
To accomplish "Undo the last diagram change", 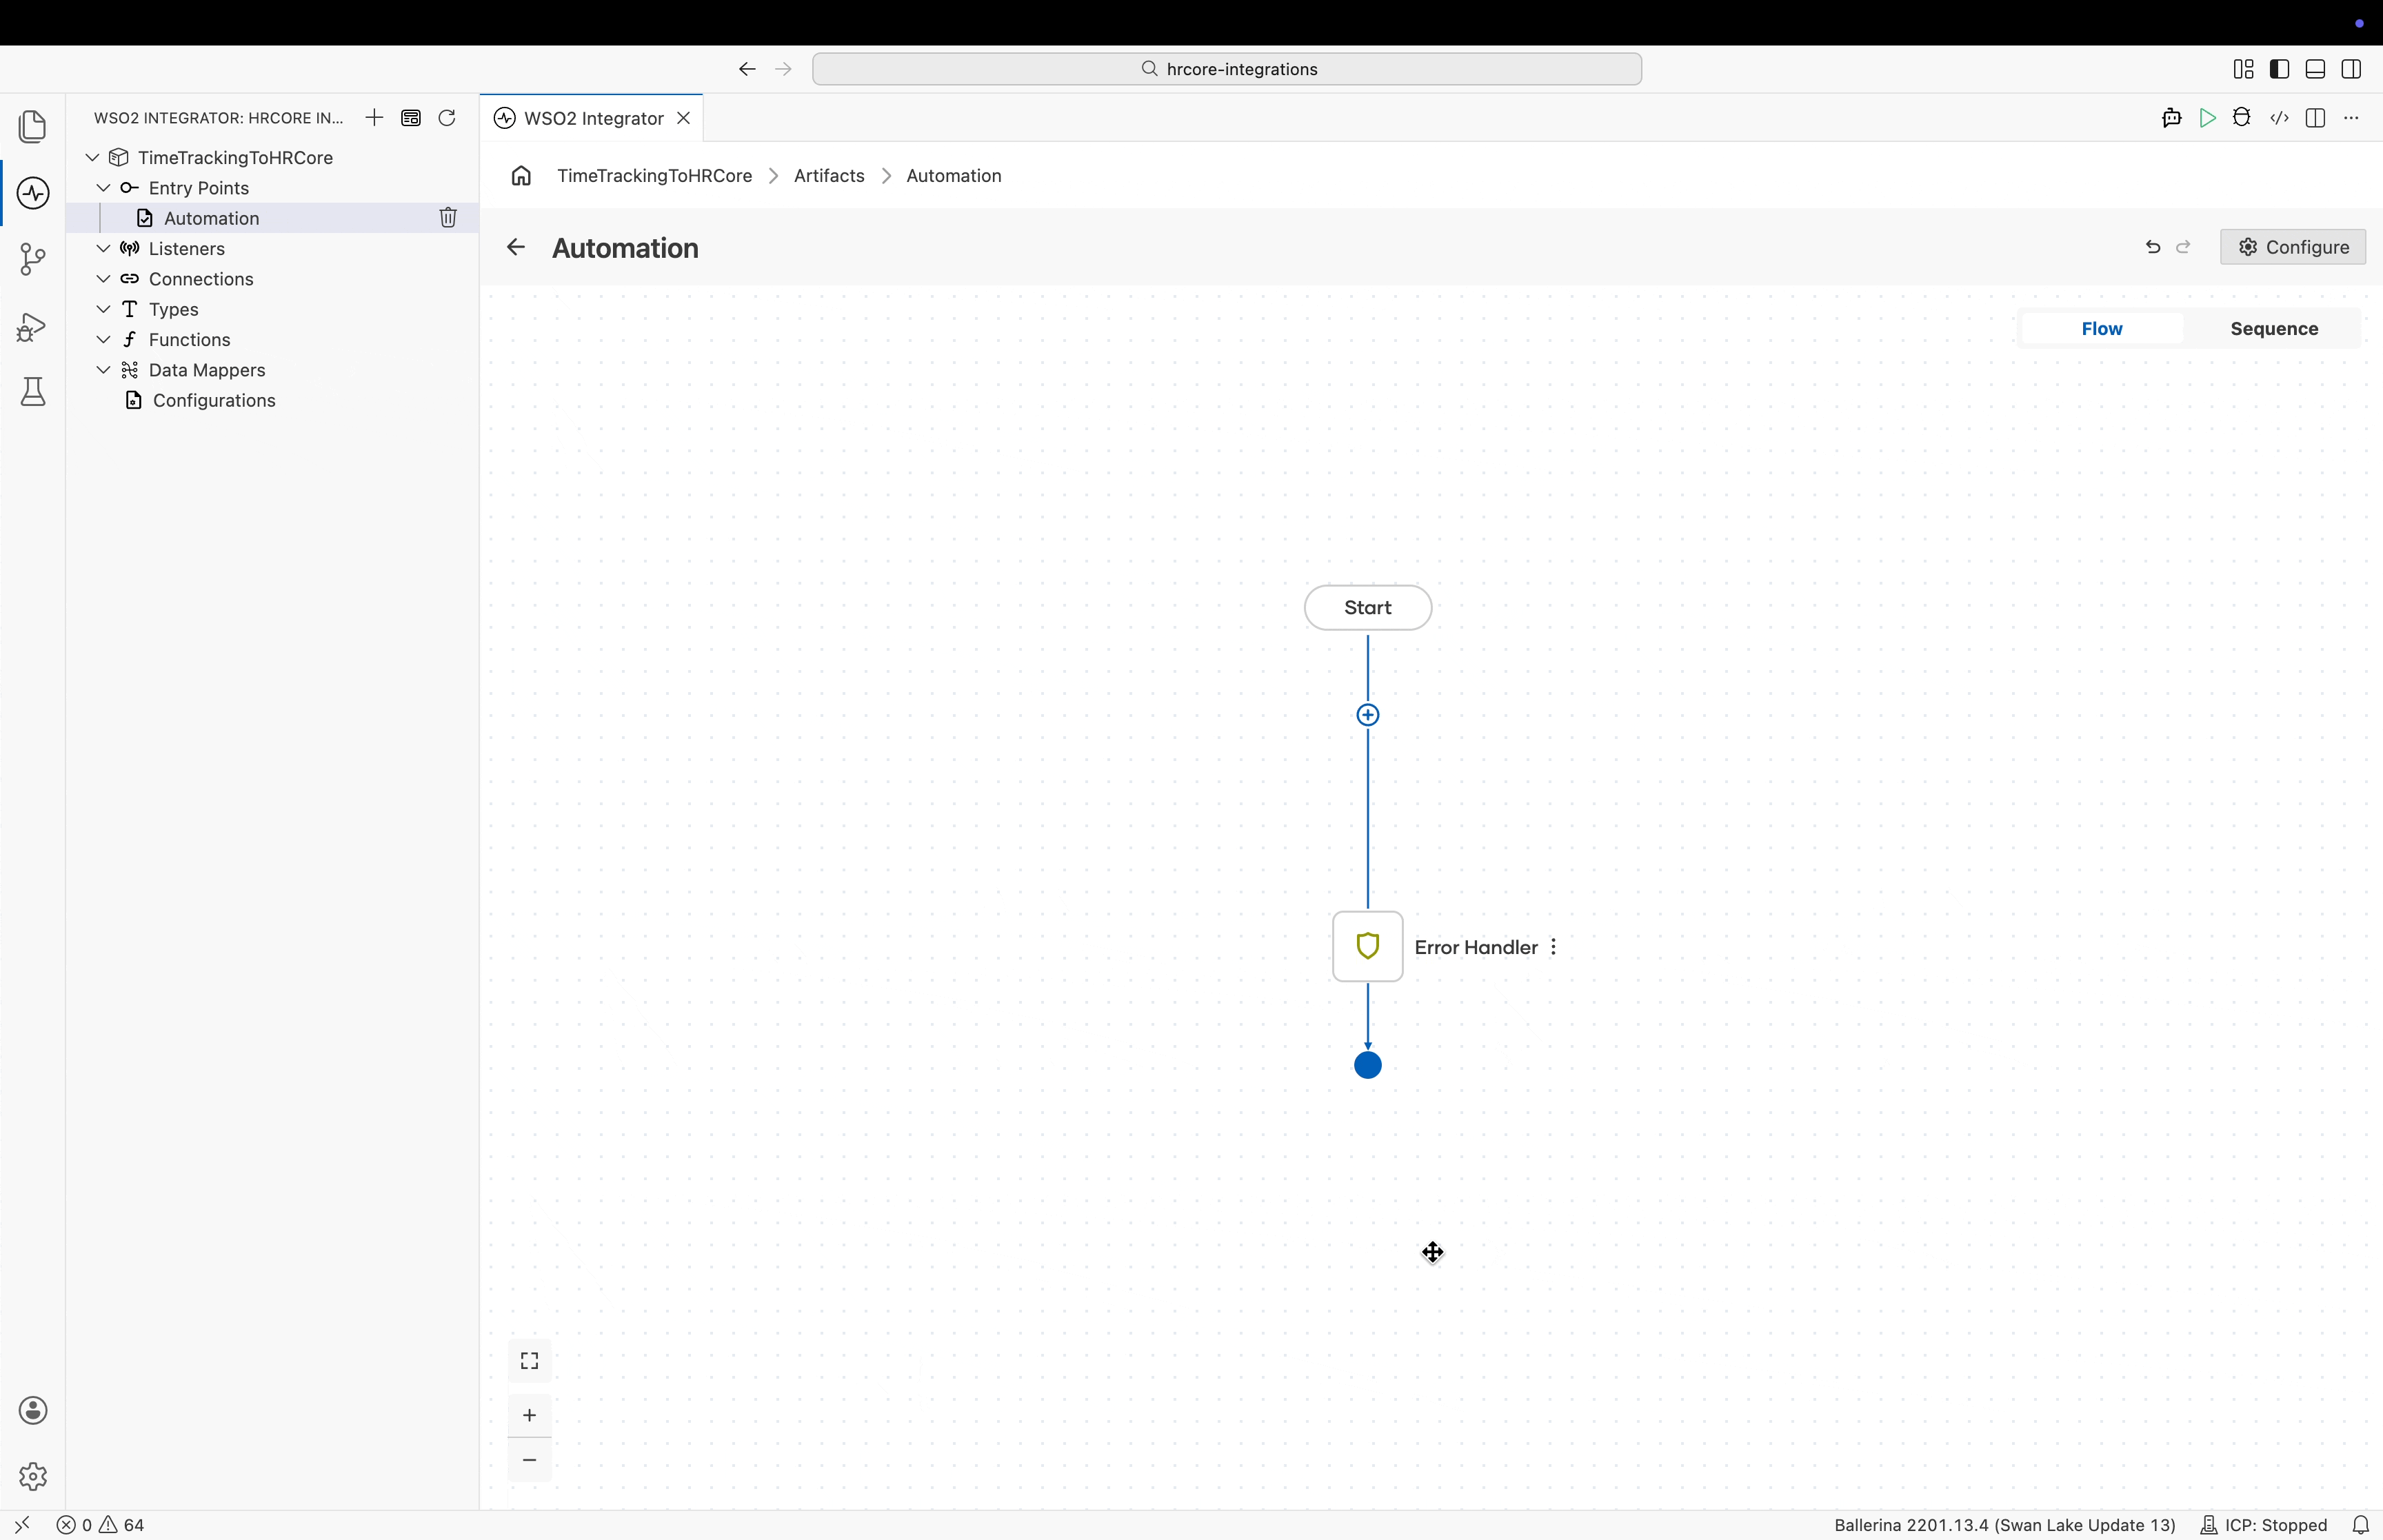I will pos(2152,247).
